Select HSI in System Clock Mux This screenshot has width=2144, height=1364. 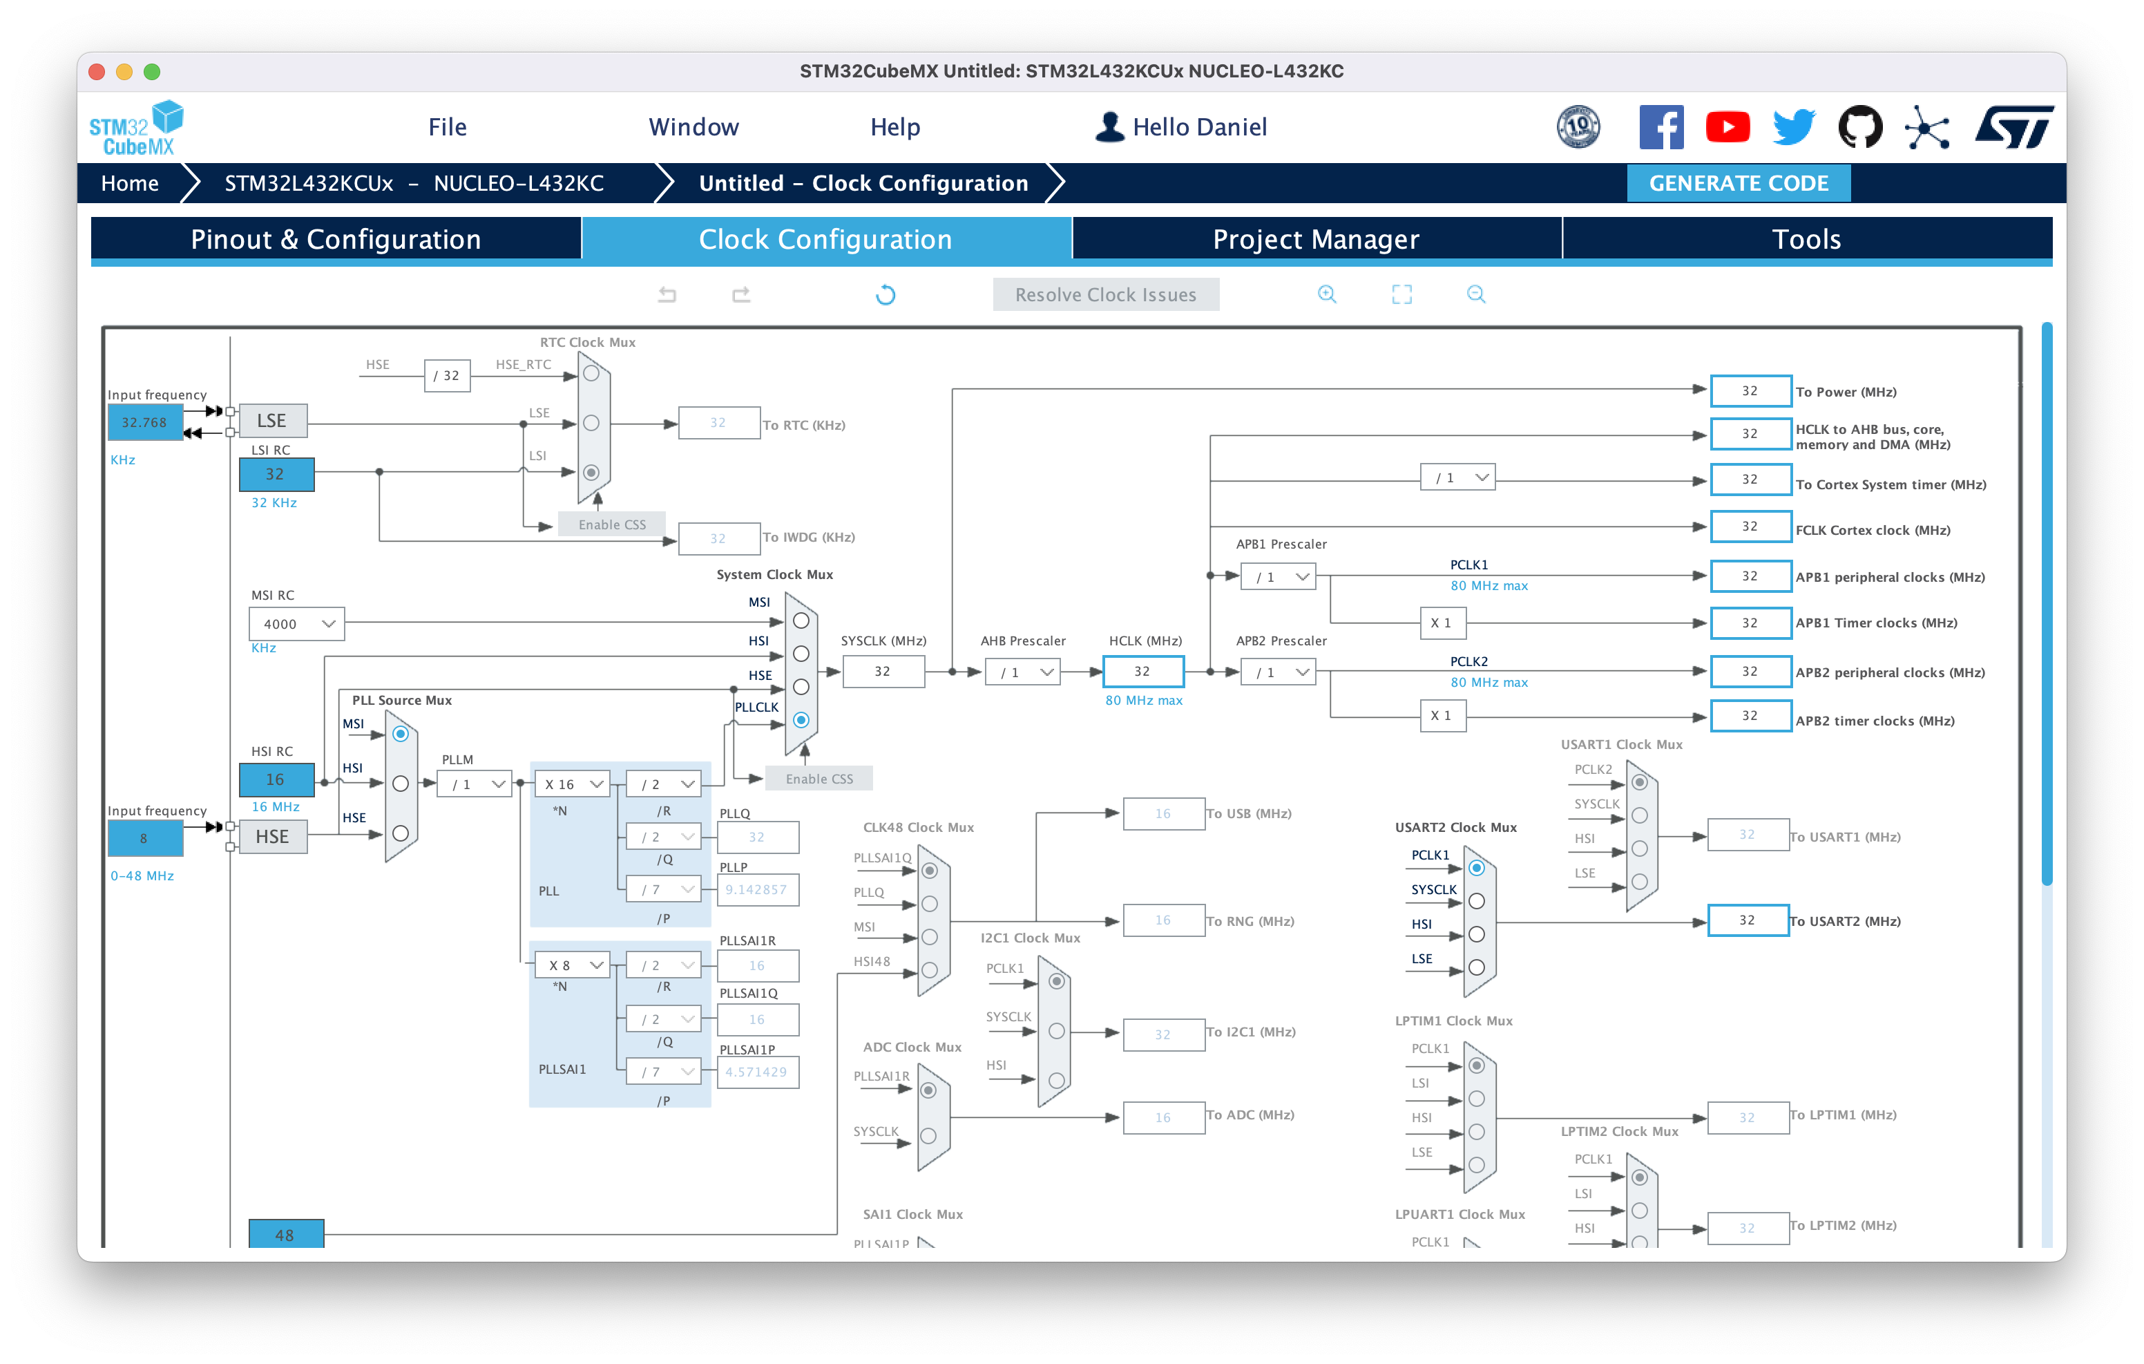801,654
